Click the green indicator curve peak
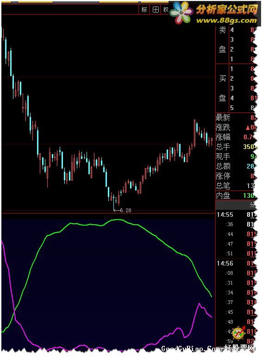The height and width of the screenshot is (357, 262). pos(118,220)
